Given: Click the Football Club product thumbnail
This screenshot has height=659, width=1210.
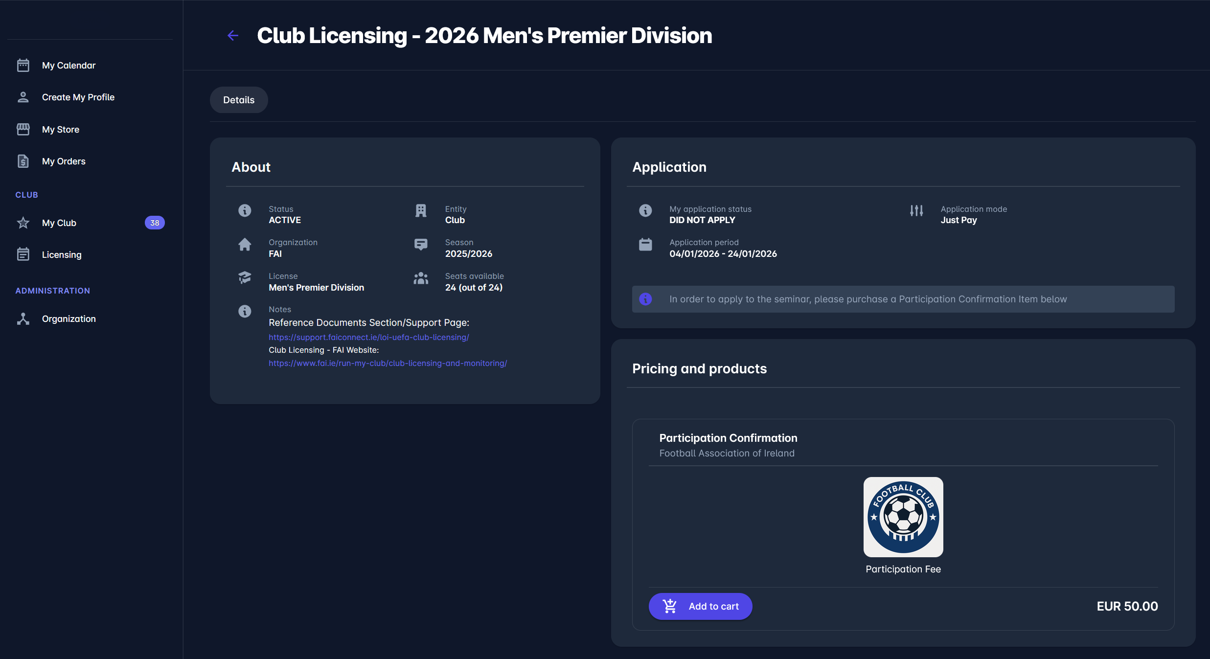Looking at the screenshot, I should (x=903, y=517).
